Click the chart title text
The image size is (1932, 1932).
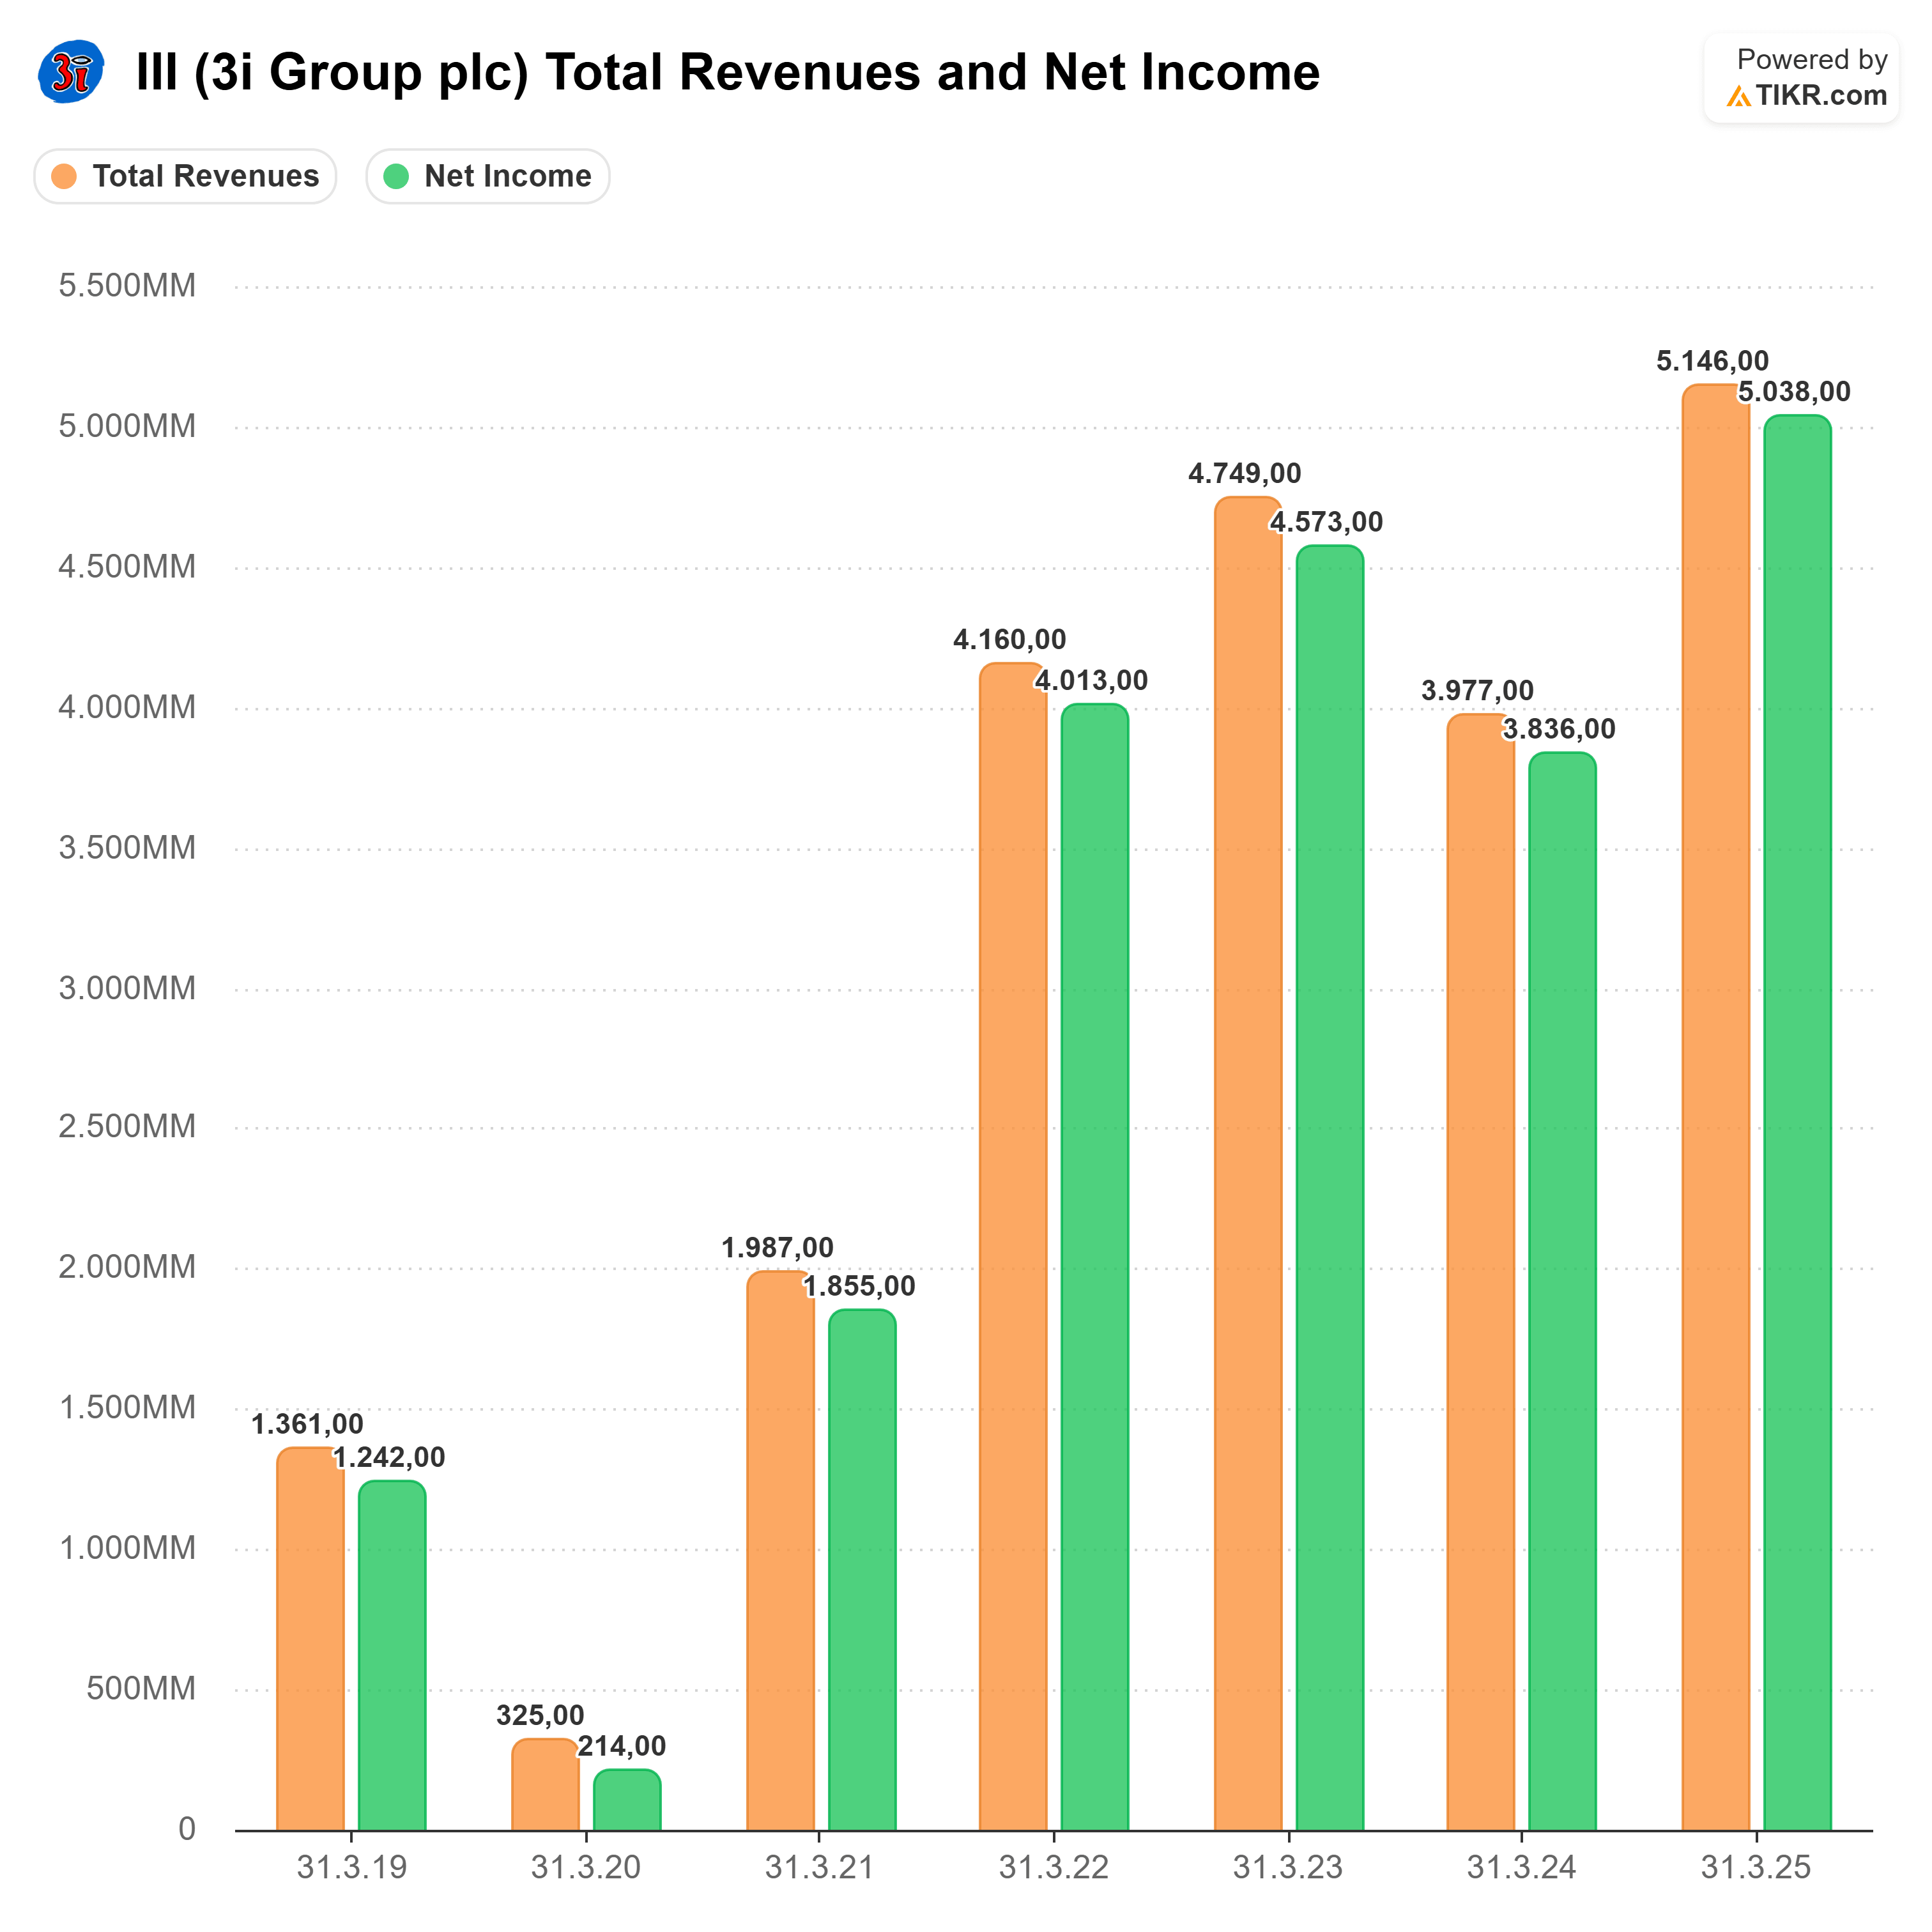[727, 72]
